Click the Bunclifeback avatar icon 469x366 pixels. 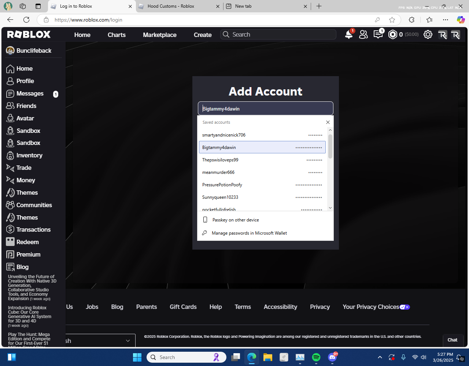pos(10,51)
